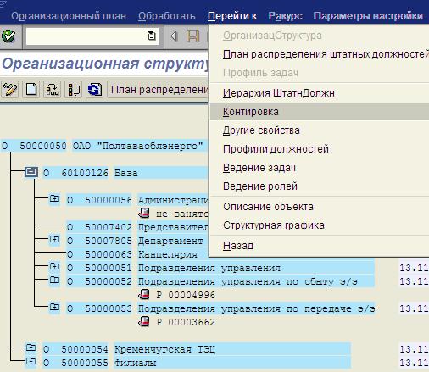Click the person icon beside не занято
This screenshot has width=429, height=372.
coord(144,213)
